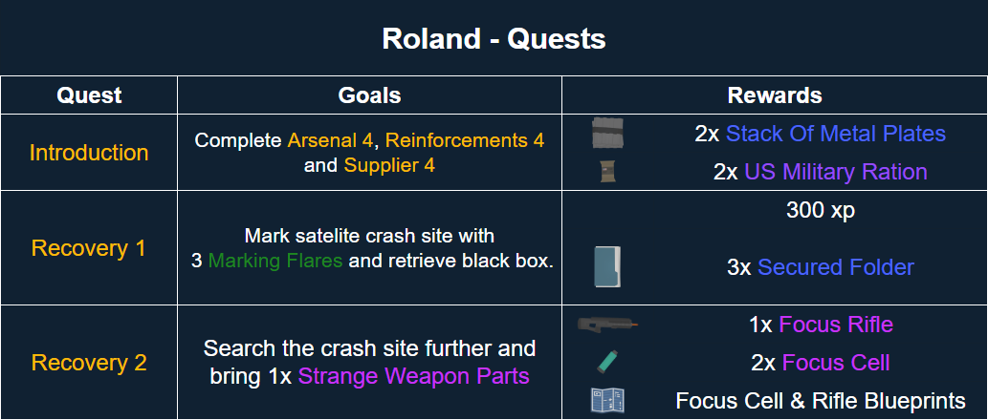Image resolution: width=988 pixels, height=420 pixels.
Task: Click the Focus Rifle weapon icon
Action: tap(607, 325)
